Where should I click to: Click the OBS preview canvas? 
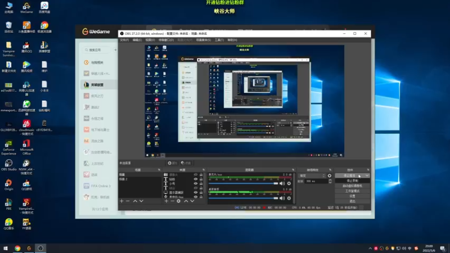(244, 101)
